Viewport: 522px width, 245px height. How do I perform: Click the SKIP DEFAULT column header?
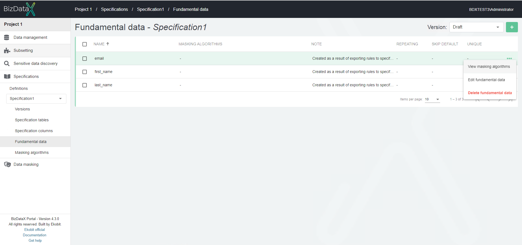point(445,44)
